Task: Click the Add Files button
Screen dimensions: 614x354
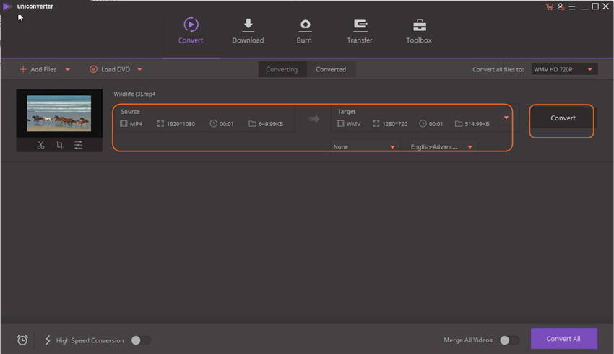Action: 38,69
